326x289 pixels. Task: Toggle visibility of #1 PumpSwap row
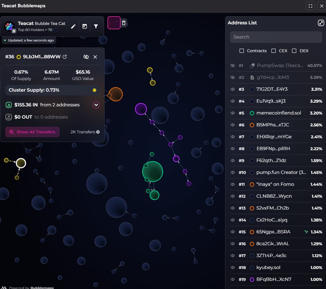point(233,66)
